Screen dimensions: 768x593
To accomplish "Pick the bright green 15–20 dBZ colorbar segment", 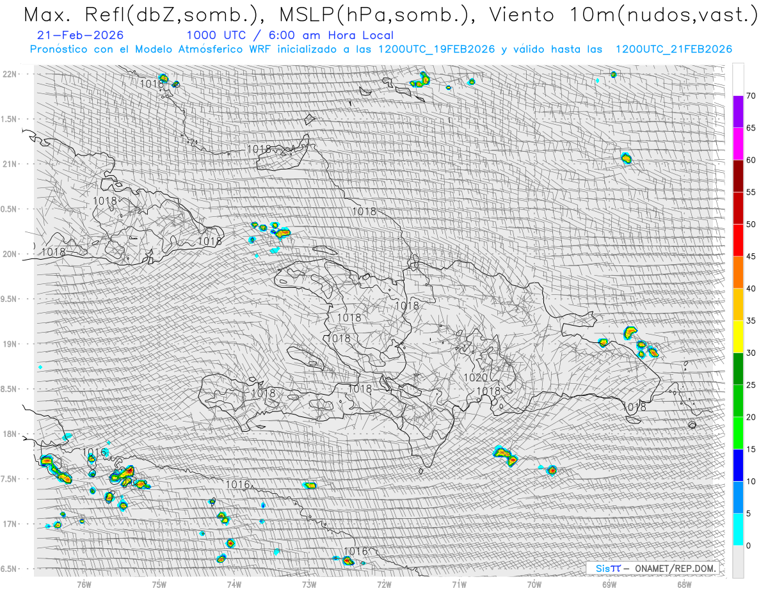I will coord(738,433).
